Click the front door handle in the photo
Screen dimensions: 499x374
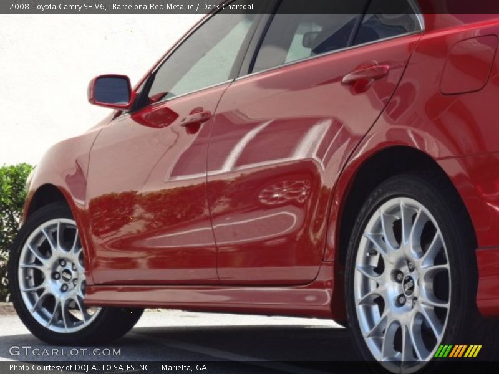pyautogui.click(x=193, y=120)
